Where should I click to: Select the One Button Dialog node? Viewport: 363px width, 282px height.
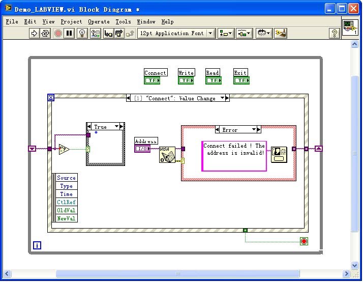(279, 155)
